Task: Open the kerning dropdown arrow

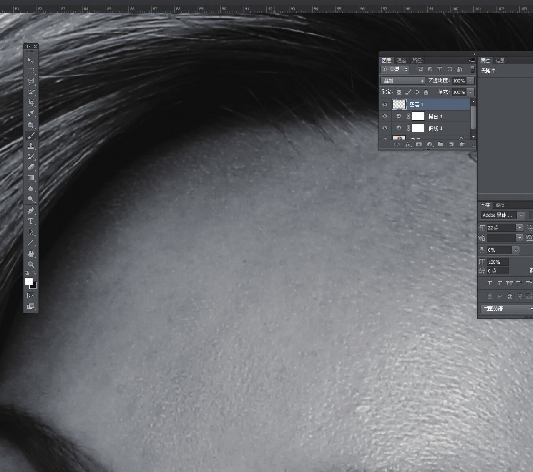Action: pos(520,238)
